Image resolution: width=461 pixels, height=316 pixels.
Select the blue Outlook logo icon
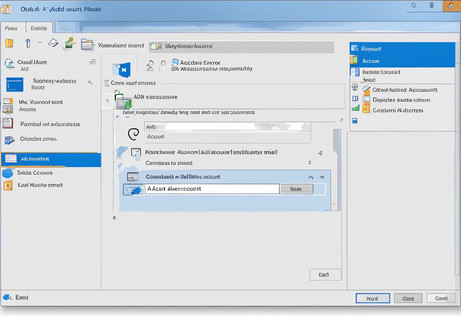coord(121,70)
